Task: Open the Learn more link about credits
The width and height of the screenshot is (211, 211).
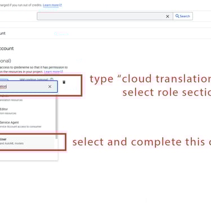Action: click(x=52, y=5)
